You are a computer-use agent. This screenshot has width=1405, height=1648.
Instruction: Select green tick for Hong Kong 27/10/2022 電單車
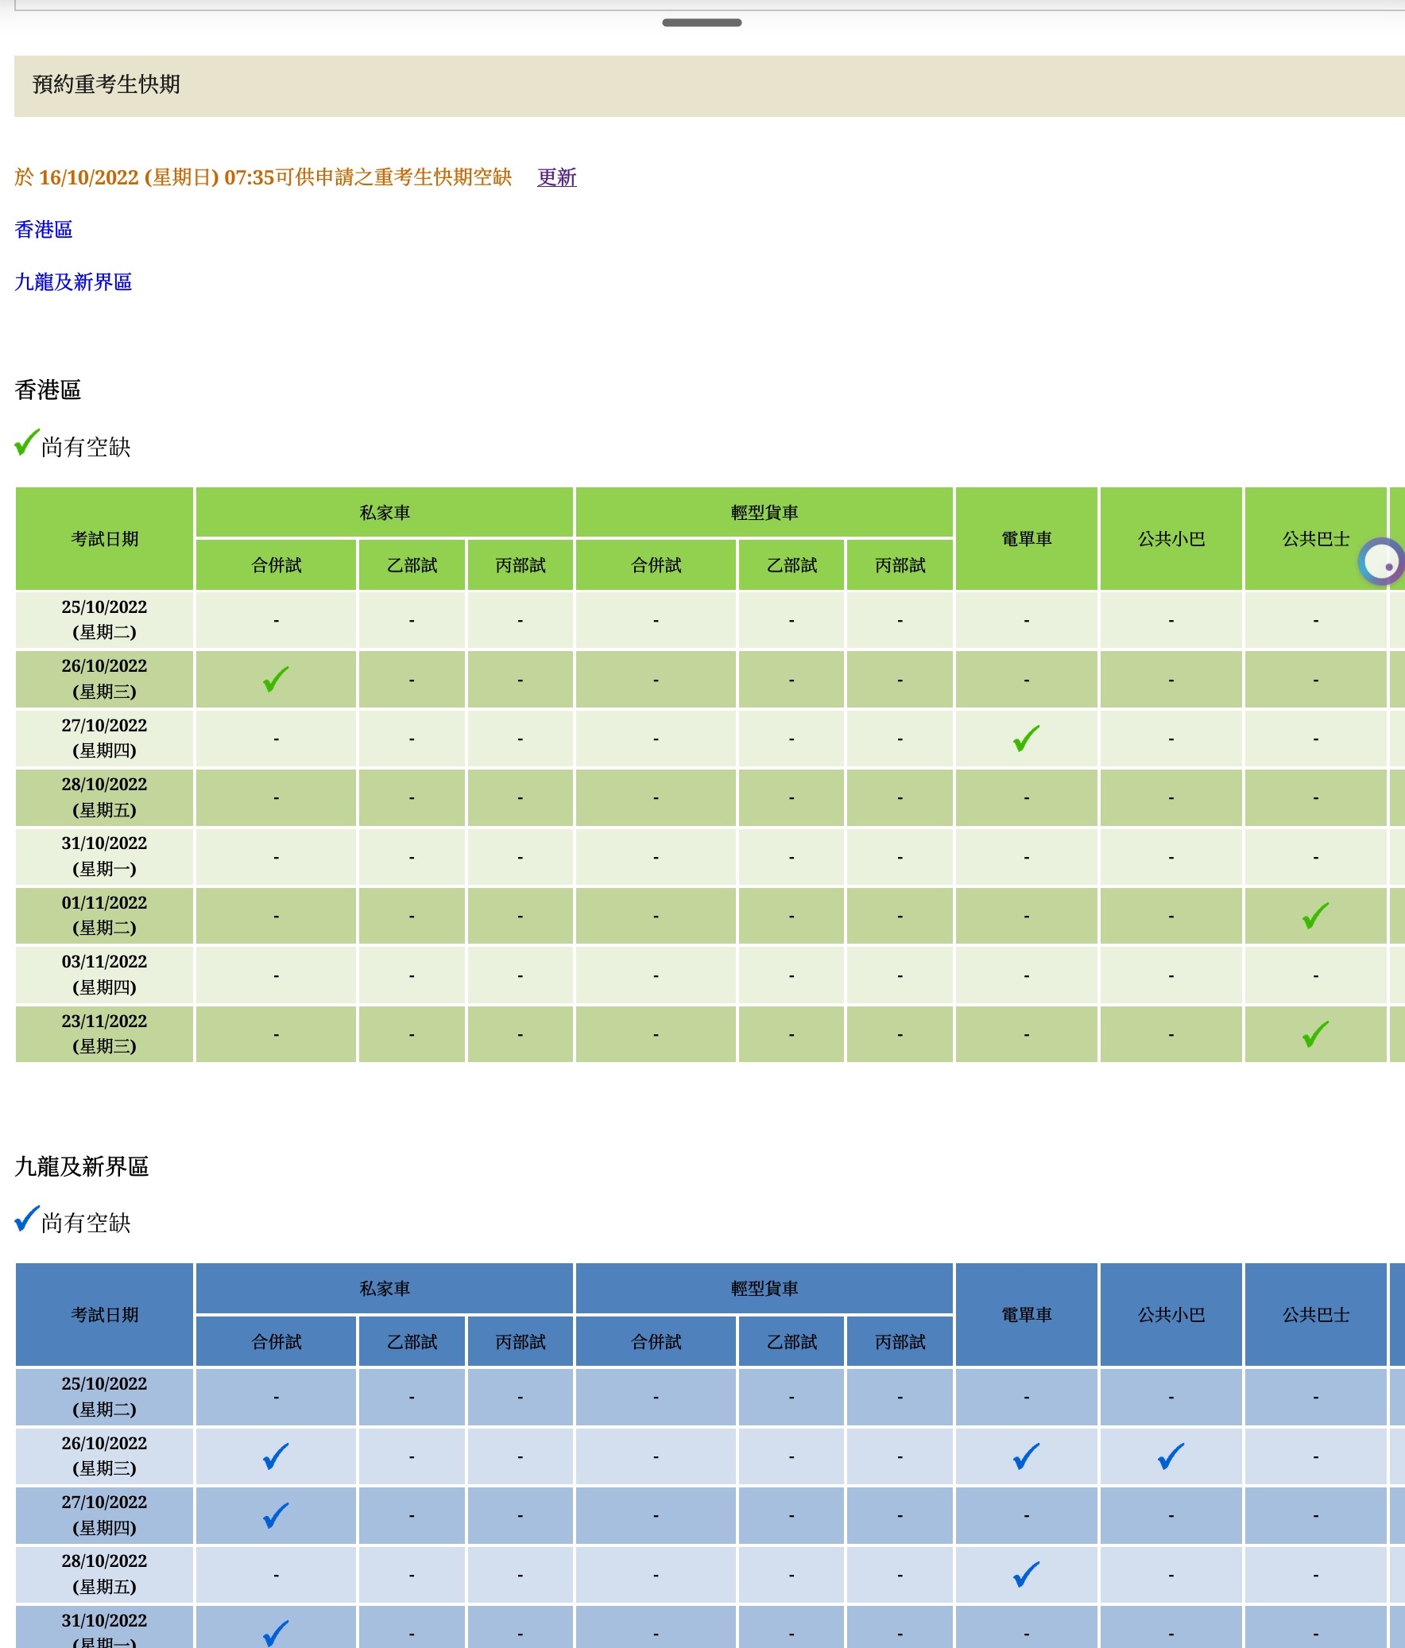[x=1026, y=738]
